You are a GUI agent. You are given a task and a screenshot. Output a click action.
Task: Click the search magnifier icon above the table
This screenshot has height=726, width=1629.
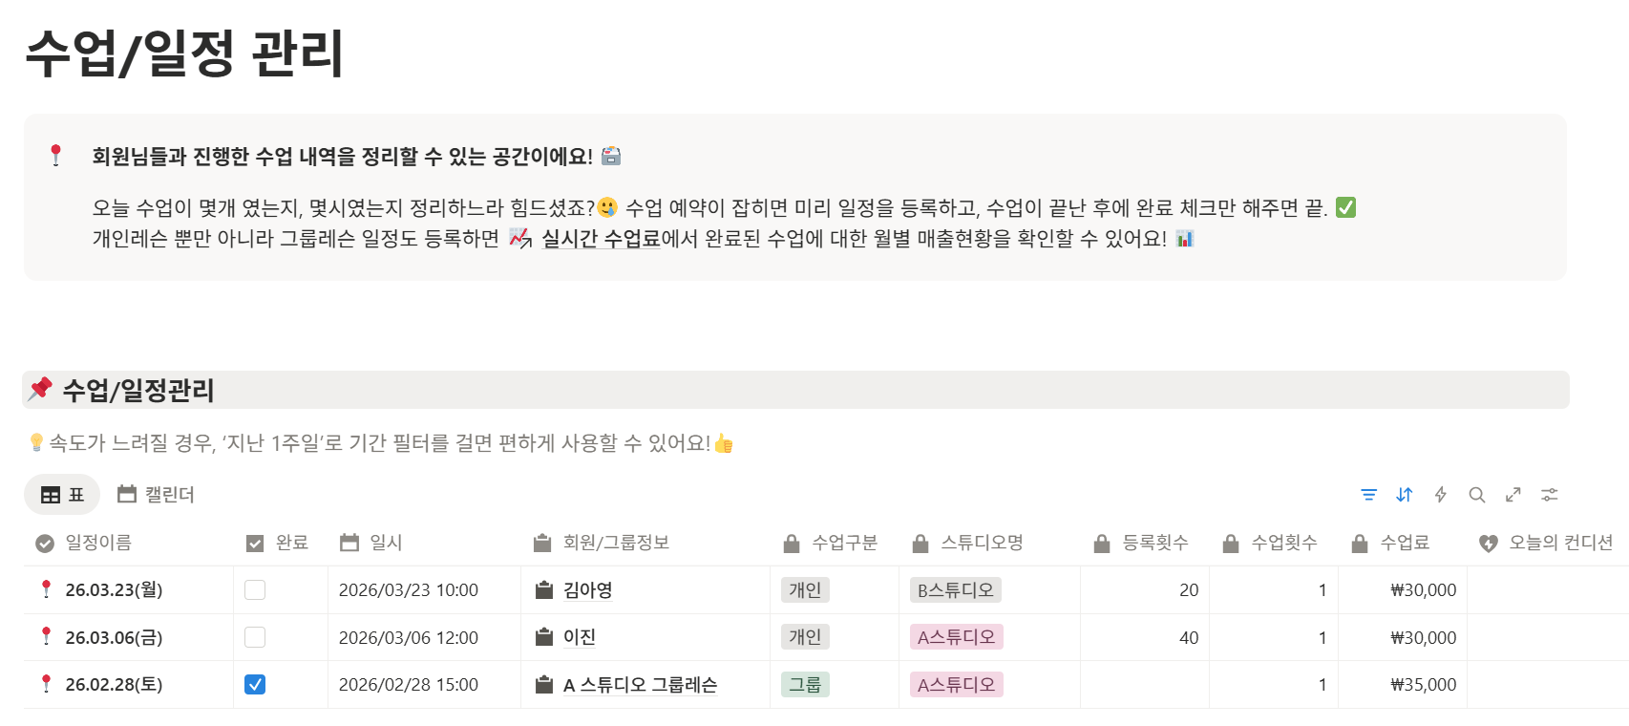[x=1477, y=495]
